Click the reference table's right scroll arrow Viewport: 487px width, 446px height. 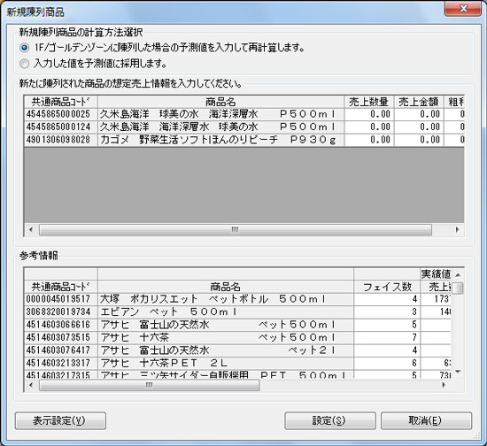[444, 385]
